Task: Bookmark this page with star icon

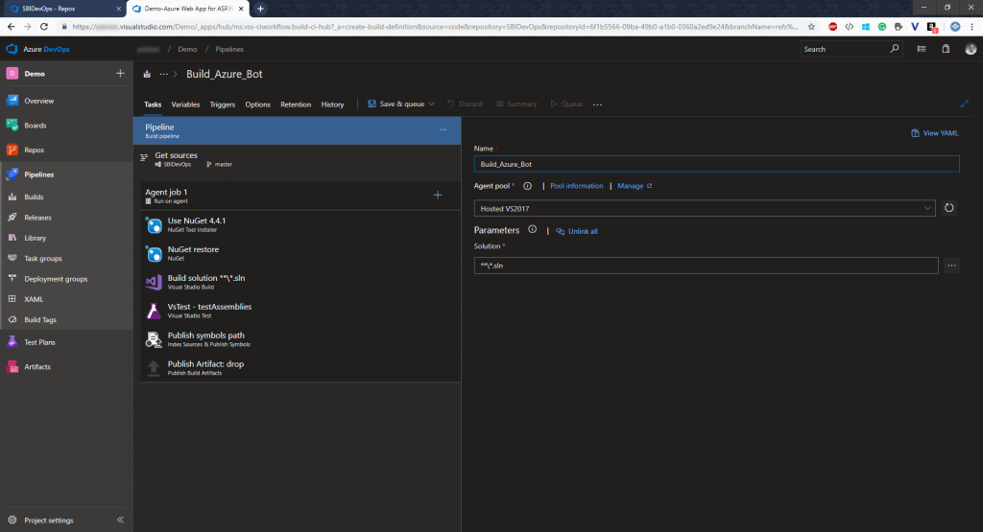Action: (x=811, y=26)
